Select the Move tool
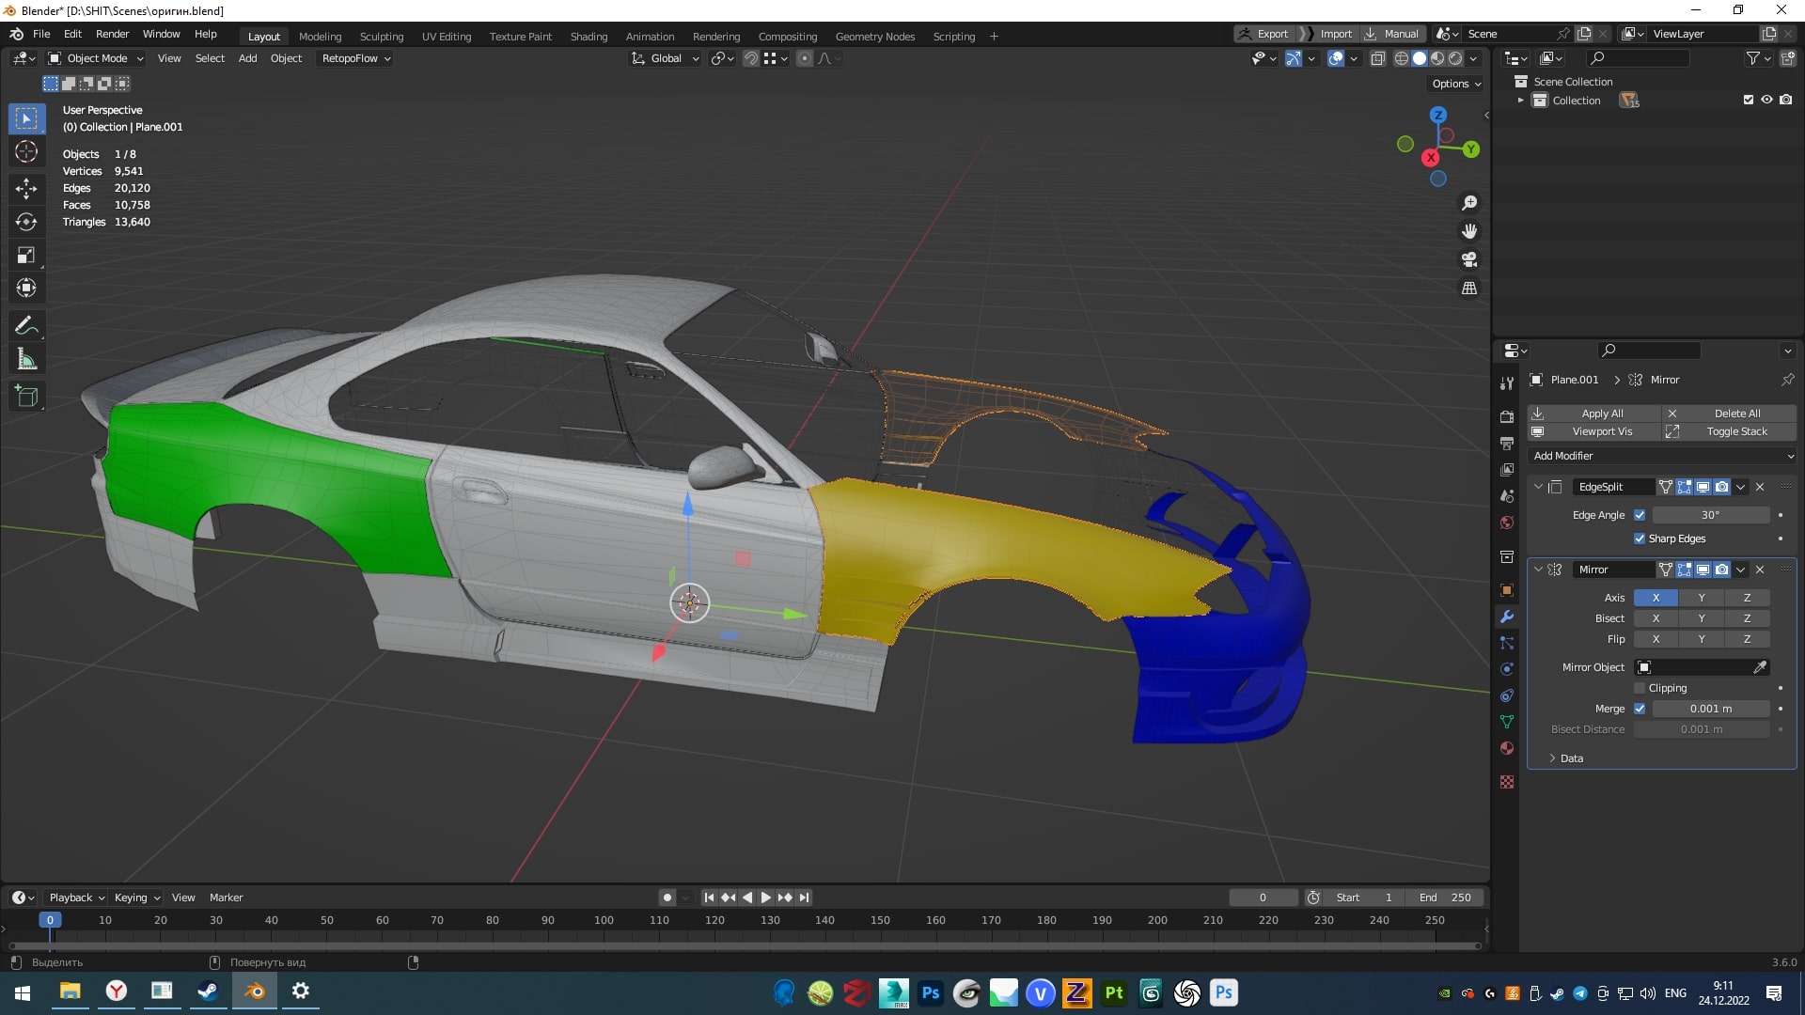The height and width of the screenshot is (1015, 1805). (x=26, y=188)
